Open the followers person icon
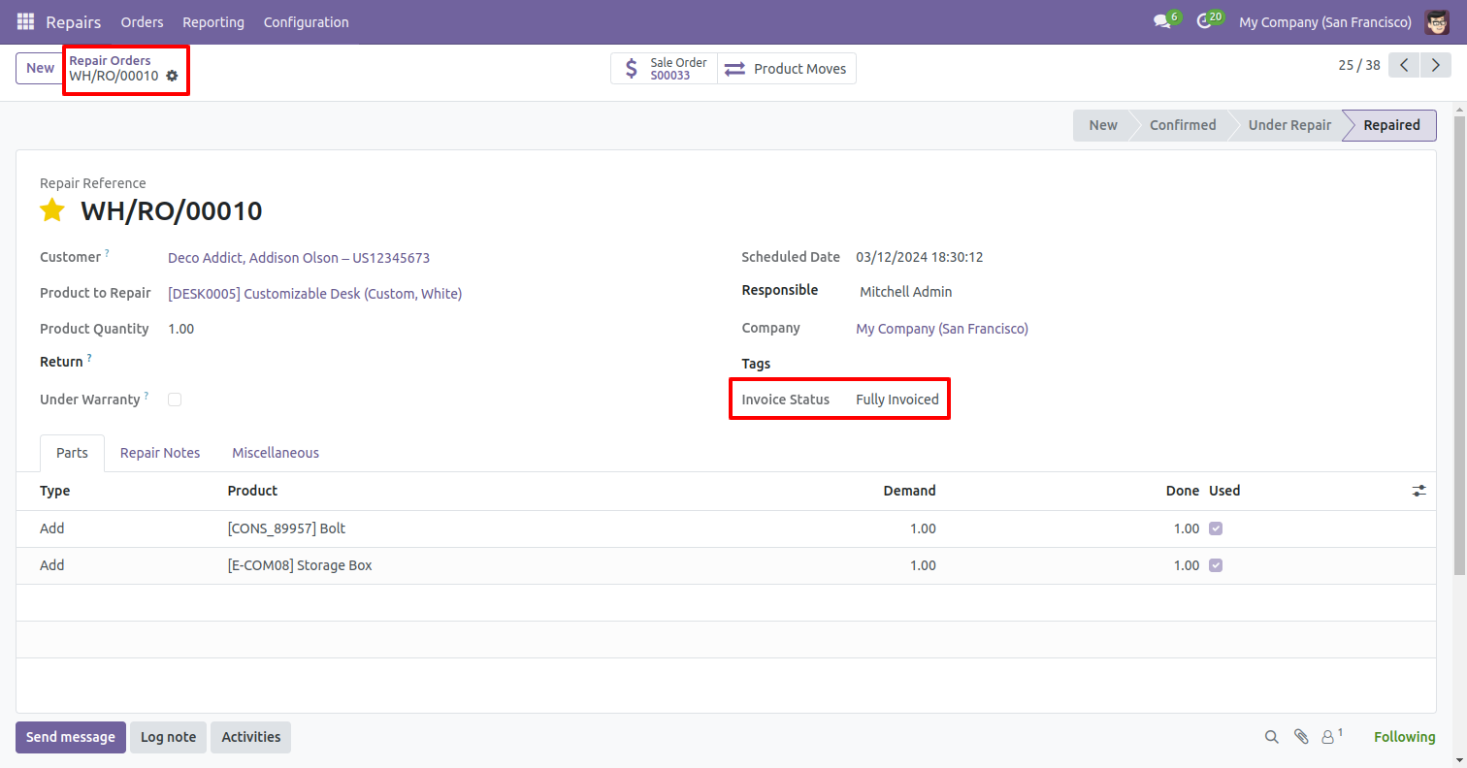Screen dimensions: 1467x768 coord(1328,737)
